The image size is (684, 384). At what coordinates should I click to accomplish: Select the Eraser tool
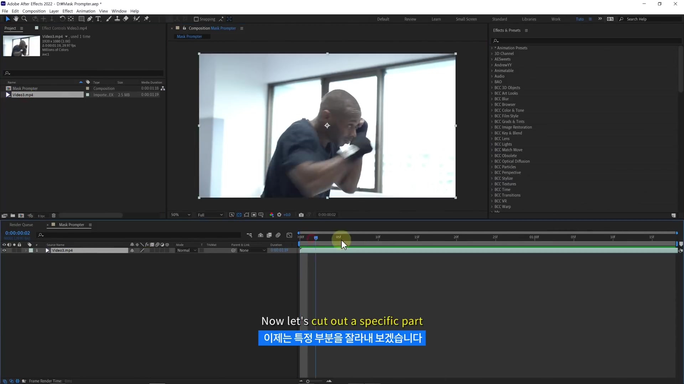pyautogui.click(x=126, y=19)
